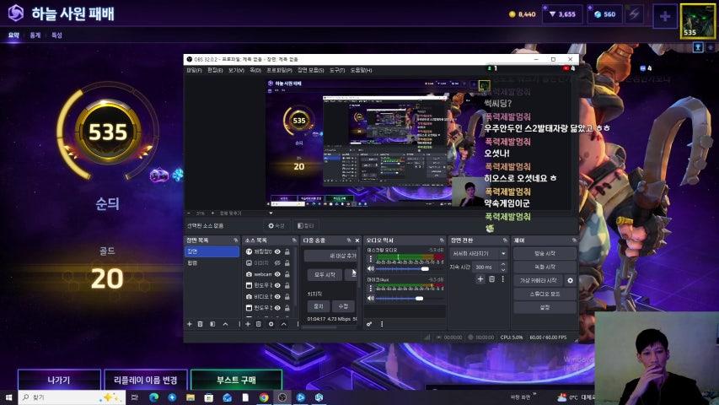Enable 스튜디오 모드 button
The height and width of the screenshot is (405, 719).
pos(545,294)
